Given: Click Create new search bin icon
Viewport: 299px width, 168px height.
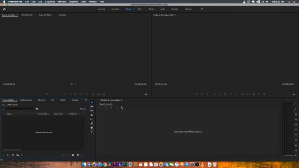Looking at the screenshot, I should 37,109.
